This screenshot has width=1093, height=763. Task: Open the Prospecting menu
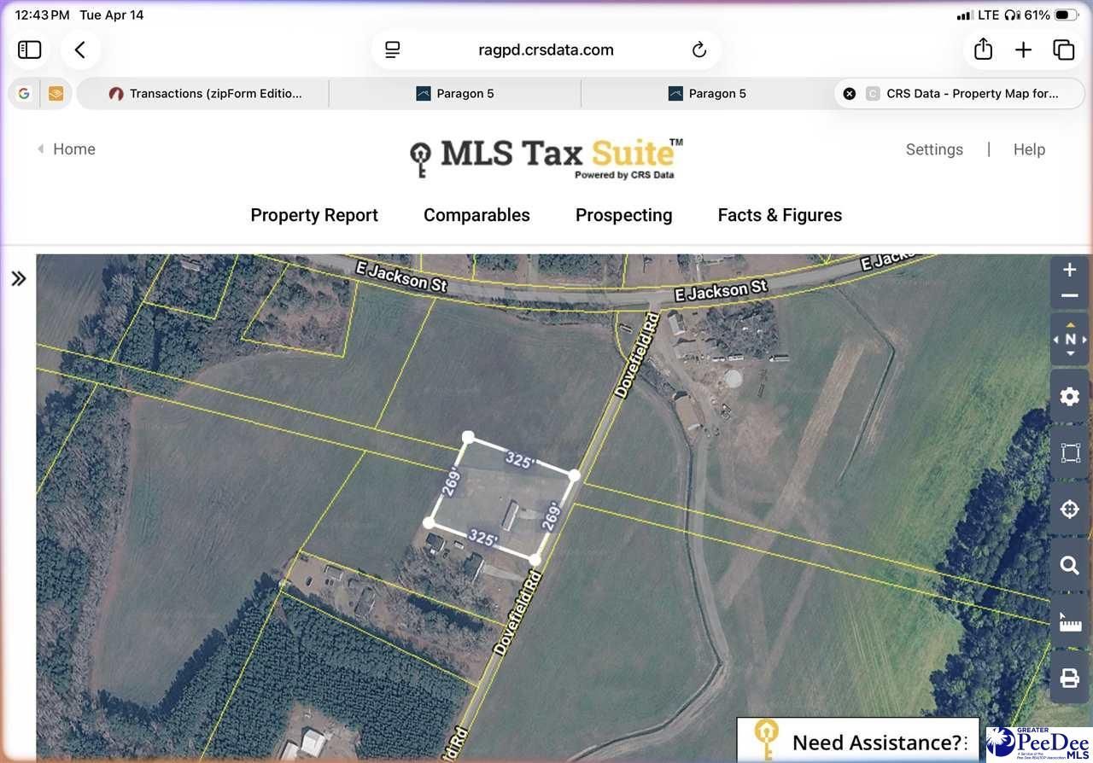623,215
